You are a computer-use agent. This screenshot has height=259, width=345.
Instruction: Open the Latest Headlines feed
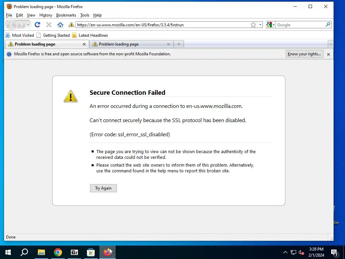[x=90, y=35]
